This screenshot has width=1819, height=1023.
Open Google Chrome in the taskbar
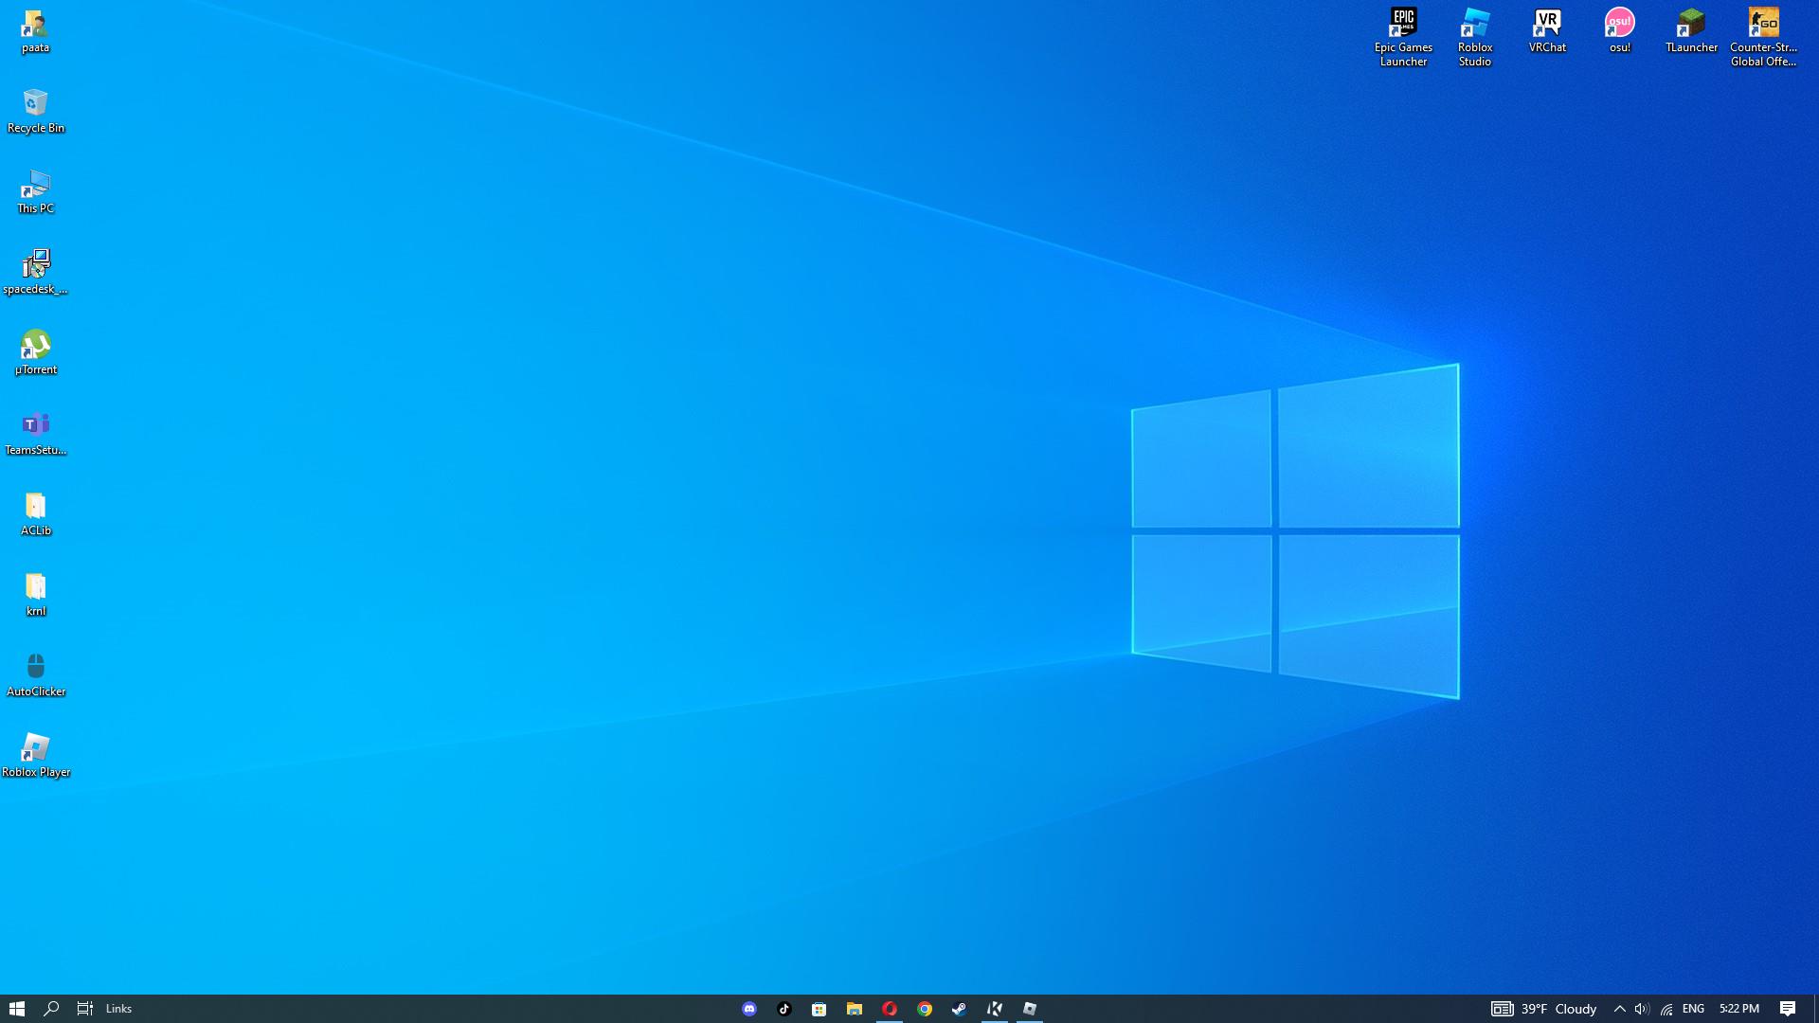pyautogui.click(x=925, y=1009)
